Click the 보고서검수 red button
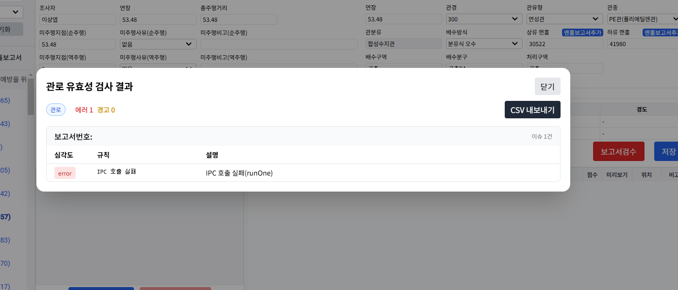The width and height of the screenshot is (678, 290). point(619,151)
